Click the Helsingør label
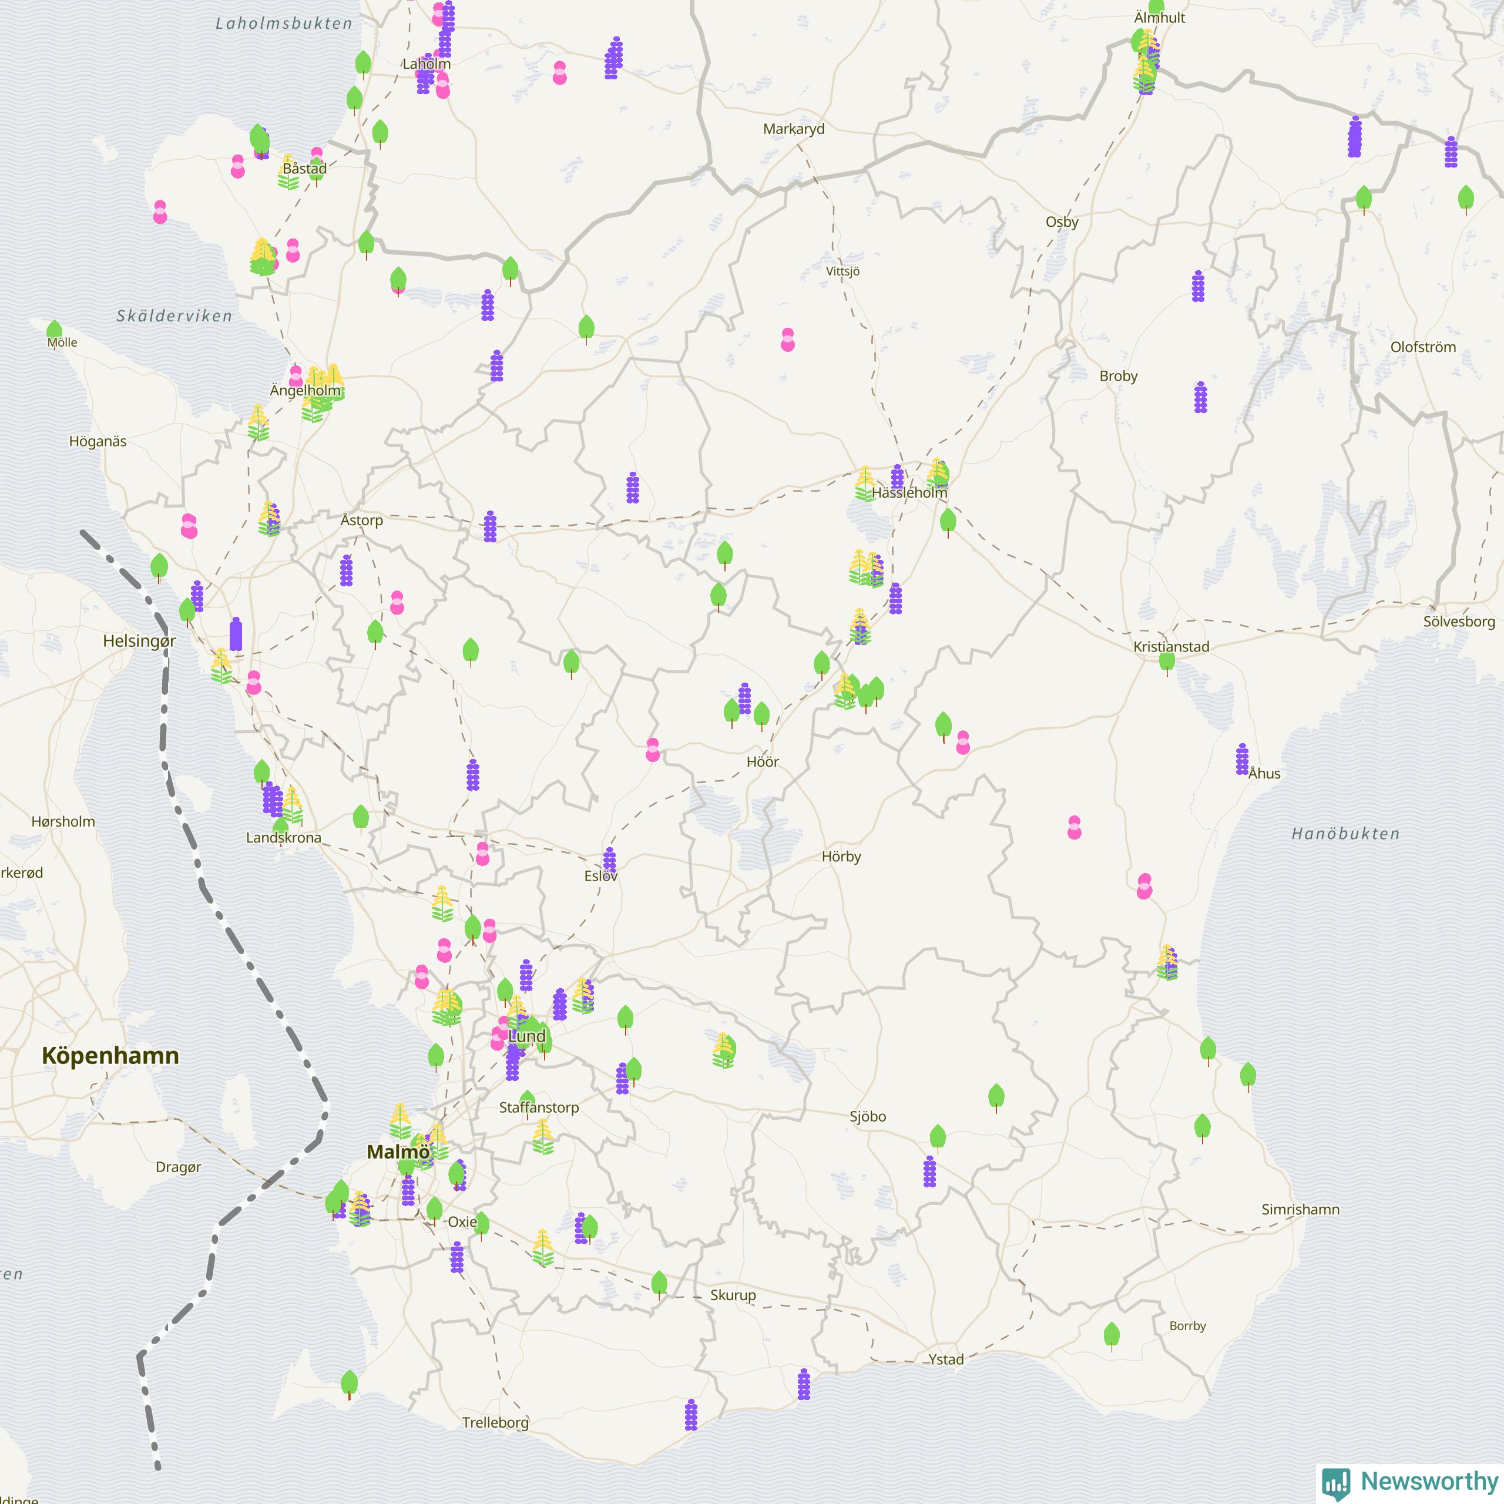This screenshot has height=1504, width=1504. [139, 641]
